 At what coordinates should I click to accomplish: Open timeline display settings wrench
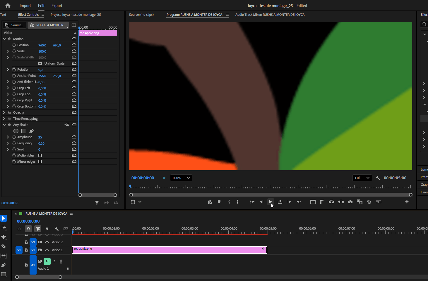click(57, 229)
